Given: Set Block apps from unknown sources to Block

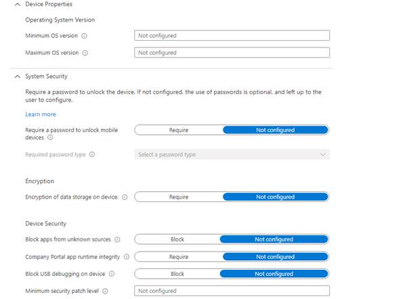Looking at the screenshot, I should pos(177,239).
